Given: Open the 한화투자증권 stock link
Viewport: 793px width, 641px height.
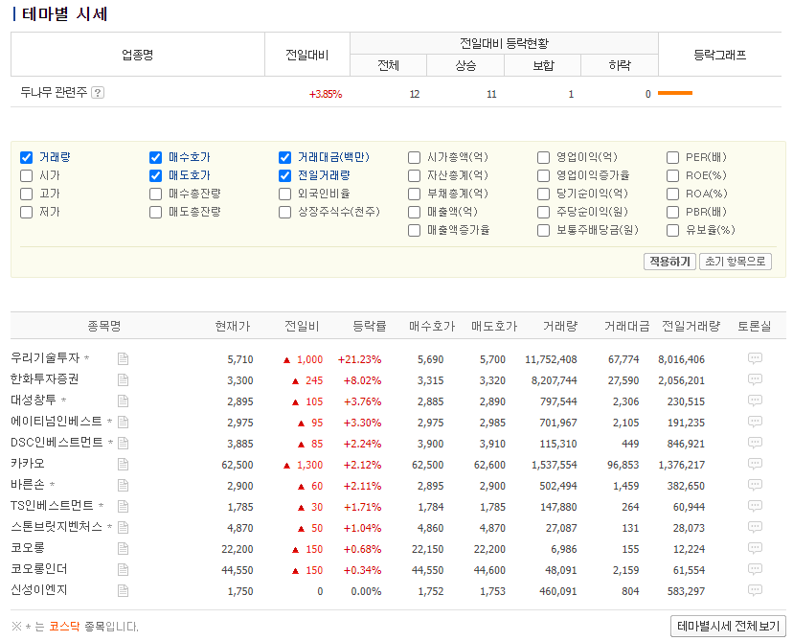Looking at the screenshot, I should [x=44, y=378].
